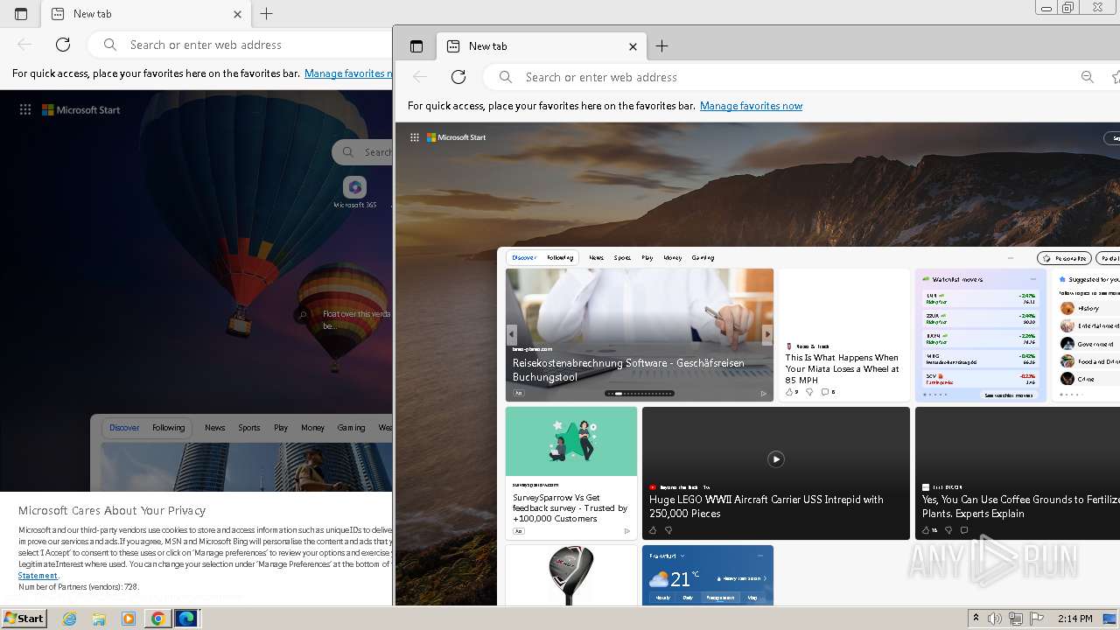
Task: Click carousel pagination dots
Action: coord(640,393)
